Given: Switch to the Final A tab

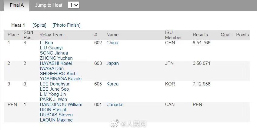Looking at the screenshot, I should point(17,5).
